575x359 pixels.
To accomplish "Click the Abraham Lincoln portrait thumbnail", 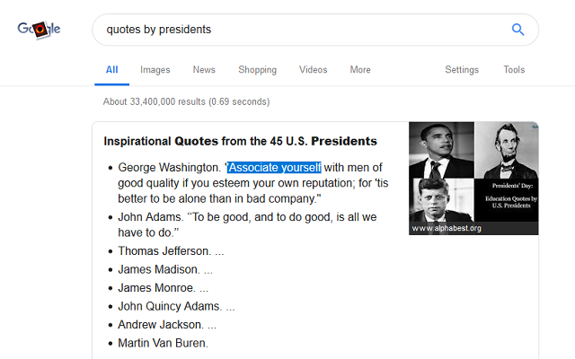I will coord(506,149).
